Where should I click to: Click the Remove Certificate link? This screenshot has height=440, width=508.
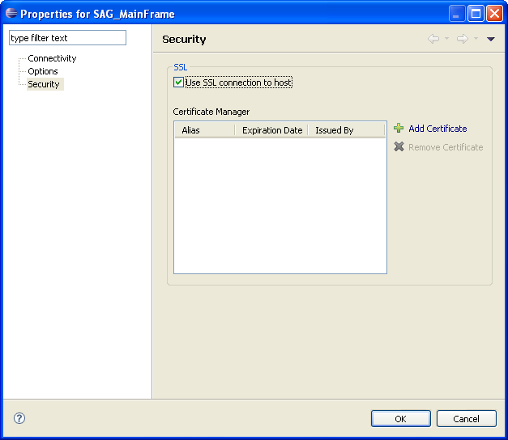coord(446,147)
